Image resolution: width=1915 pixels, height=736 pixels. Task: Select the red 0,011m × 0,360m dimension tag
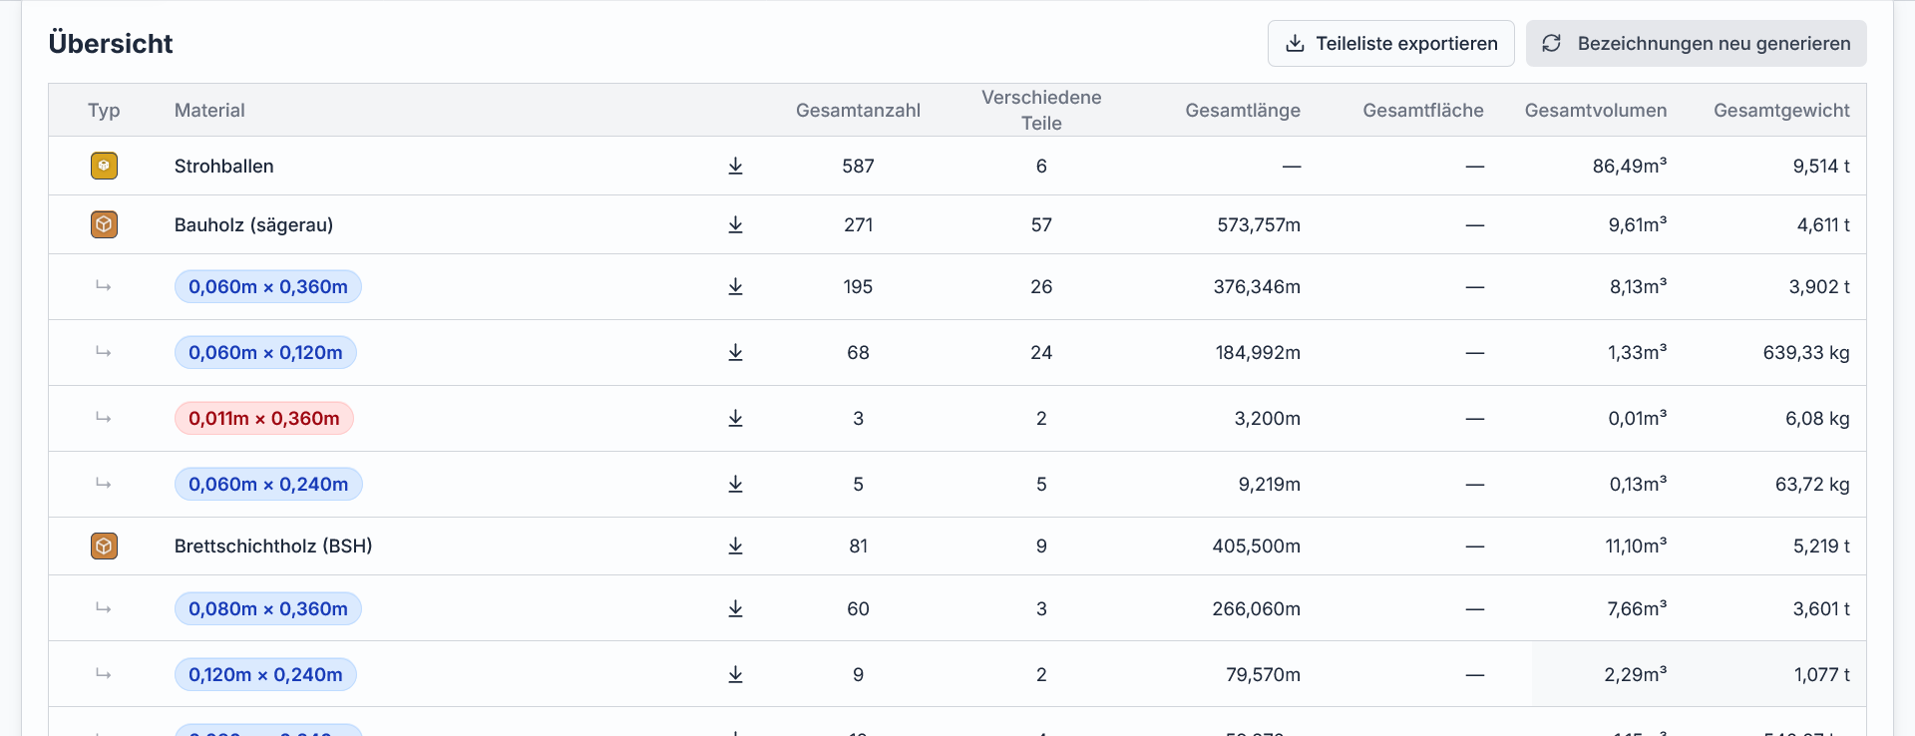pos(264,418)
